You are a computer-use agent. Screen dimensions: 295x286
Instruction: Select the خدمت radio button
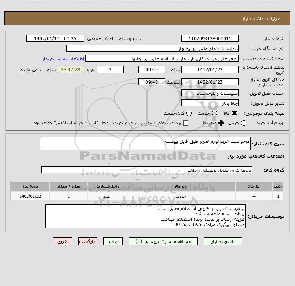pyautogui.click(x=215, y=113)
